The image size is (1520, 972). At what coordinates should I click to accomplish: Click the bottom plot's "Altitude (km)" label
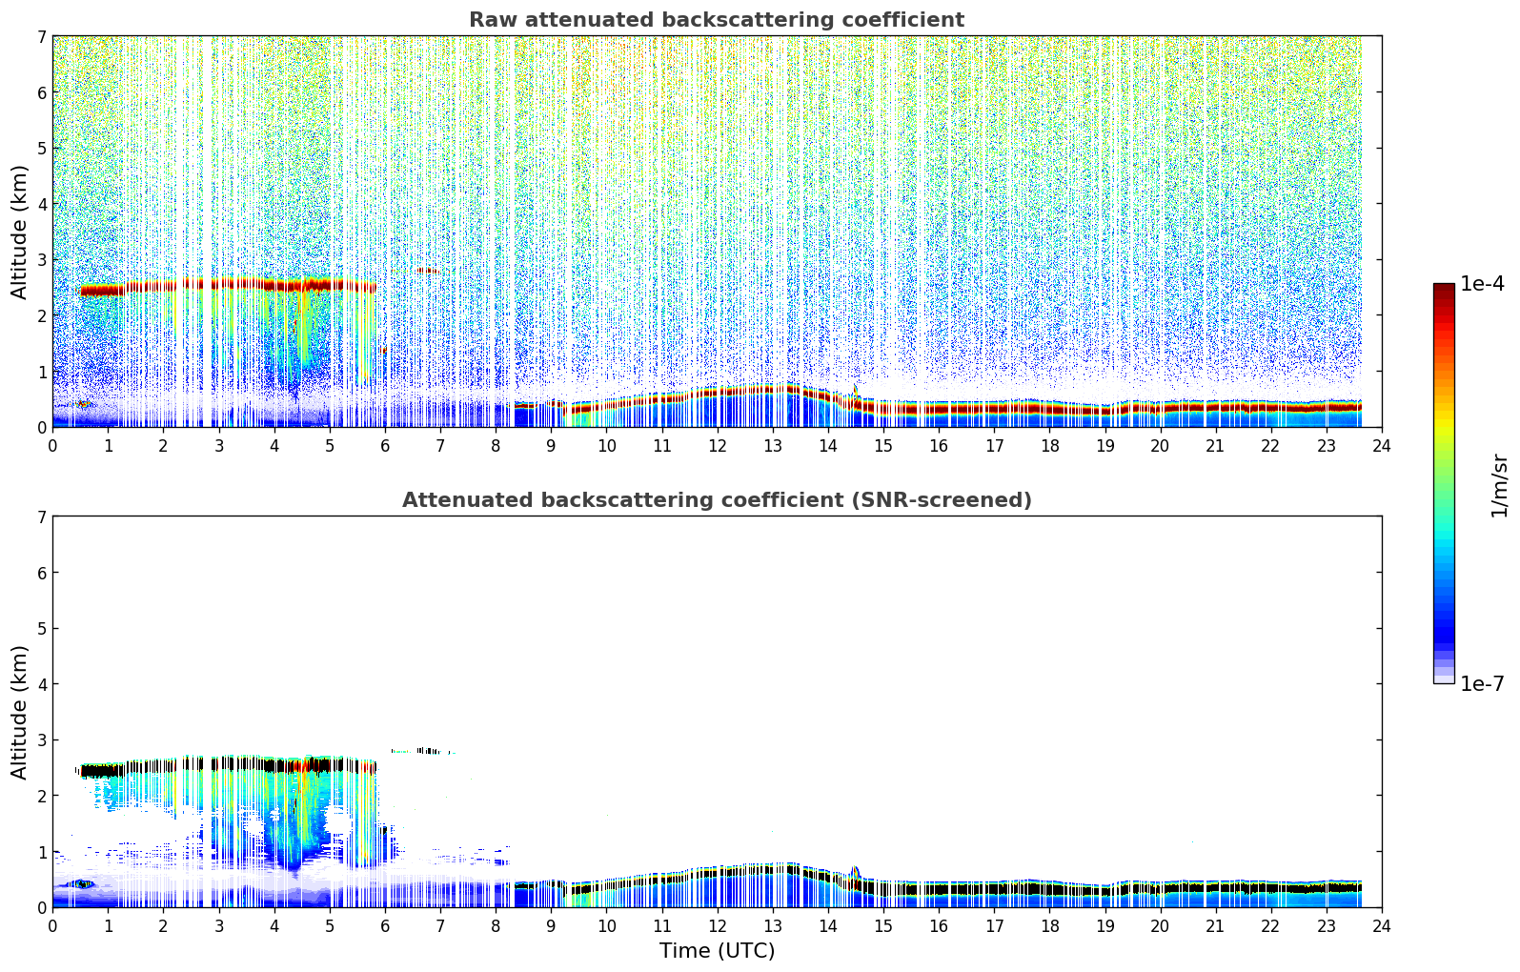(x=20, y=712)
